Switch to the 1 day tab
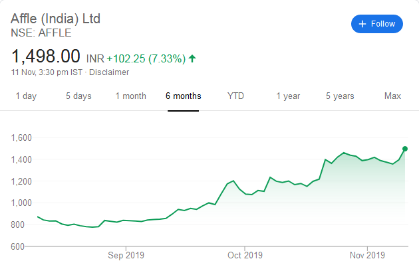Screen dimensions: 419x267 coord(26,96)
